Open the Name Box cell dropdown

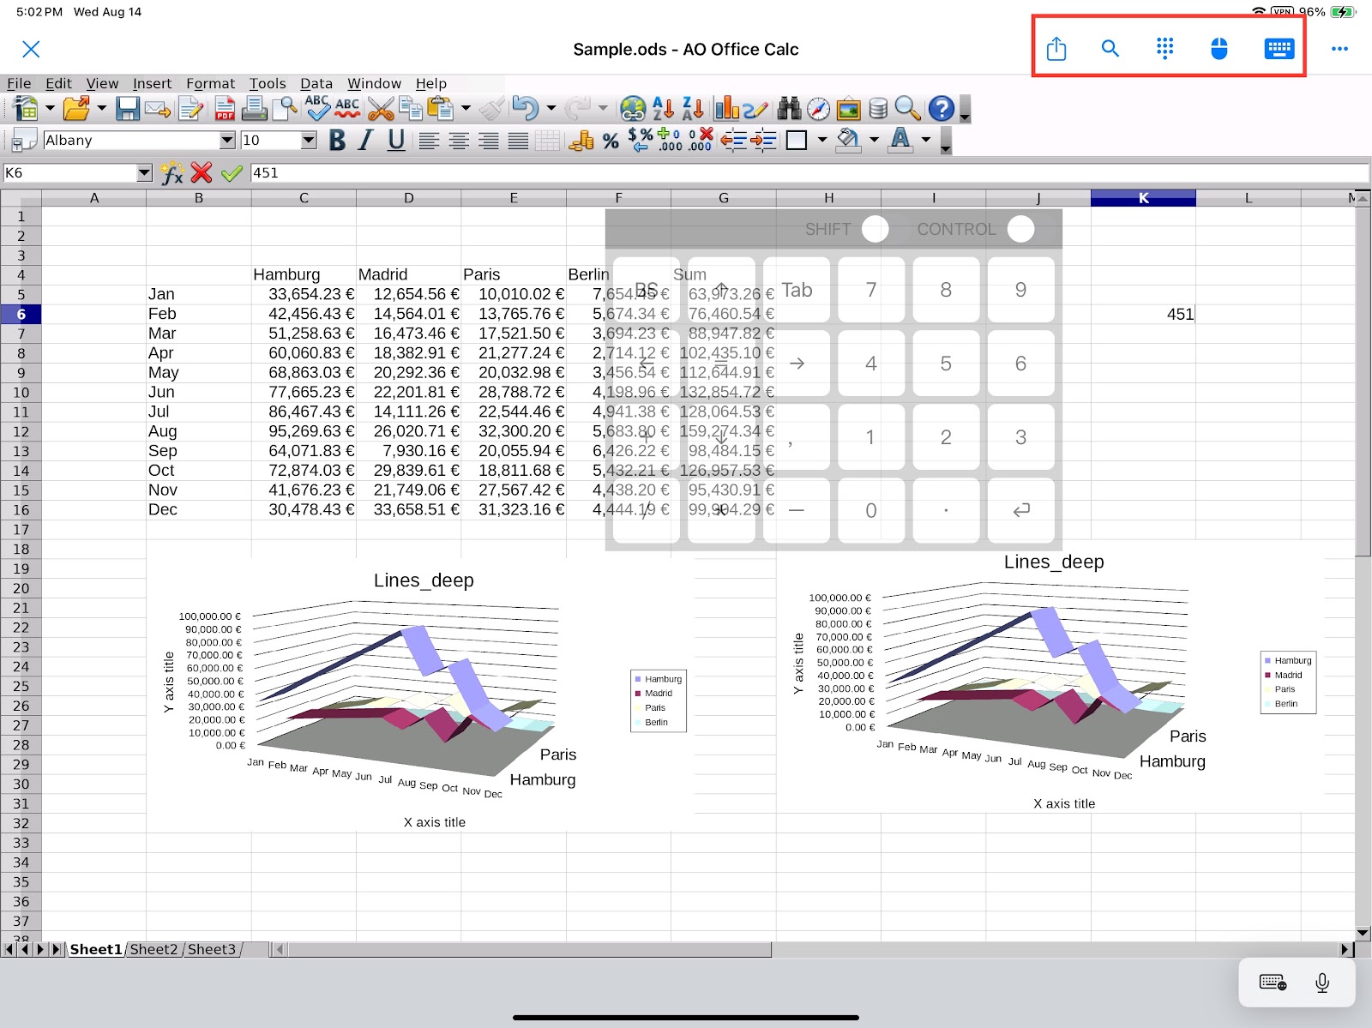(x=144, y=173)
